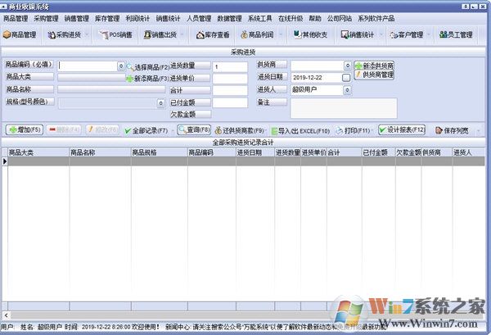Open 帮助 menu
491x335 pixels.
tap(315, 19)
